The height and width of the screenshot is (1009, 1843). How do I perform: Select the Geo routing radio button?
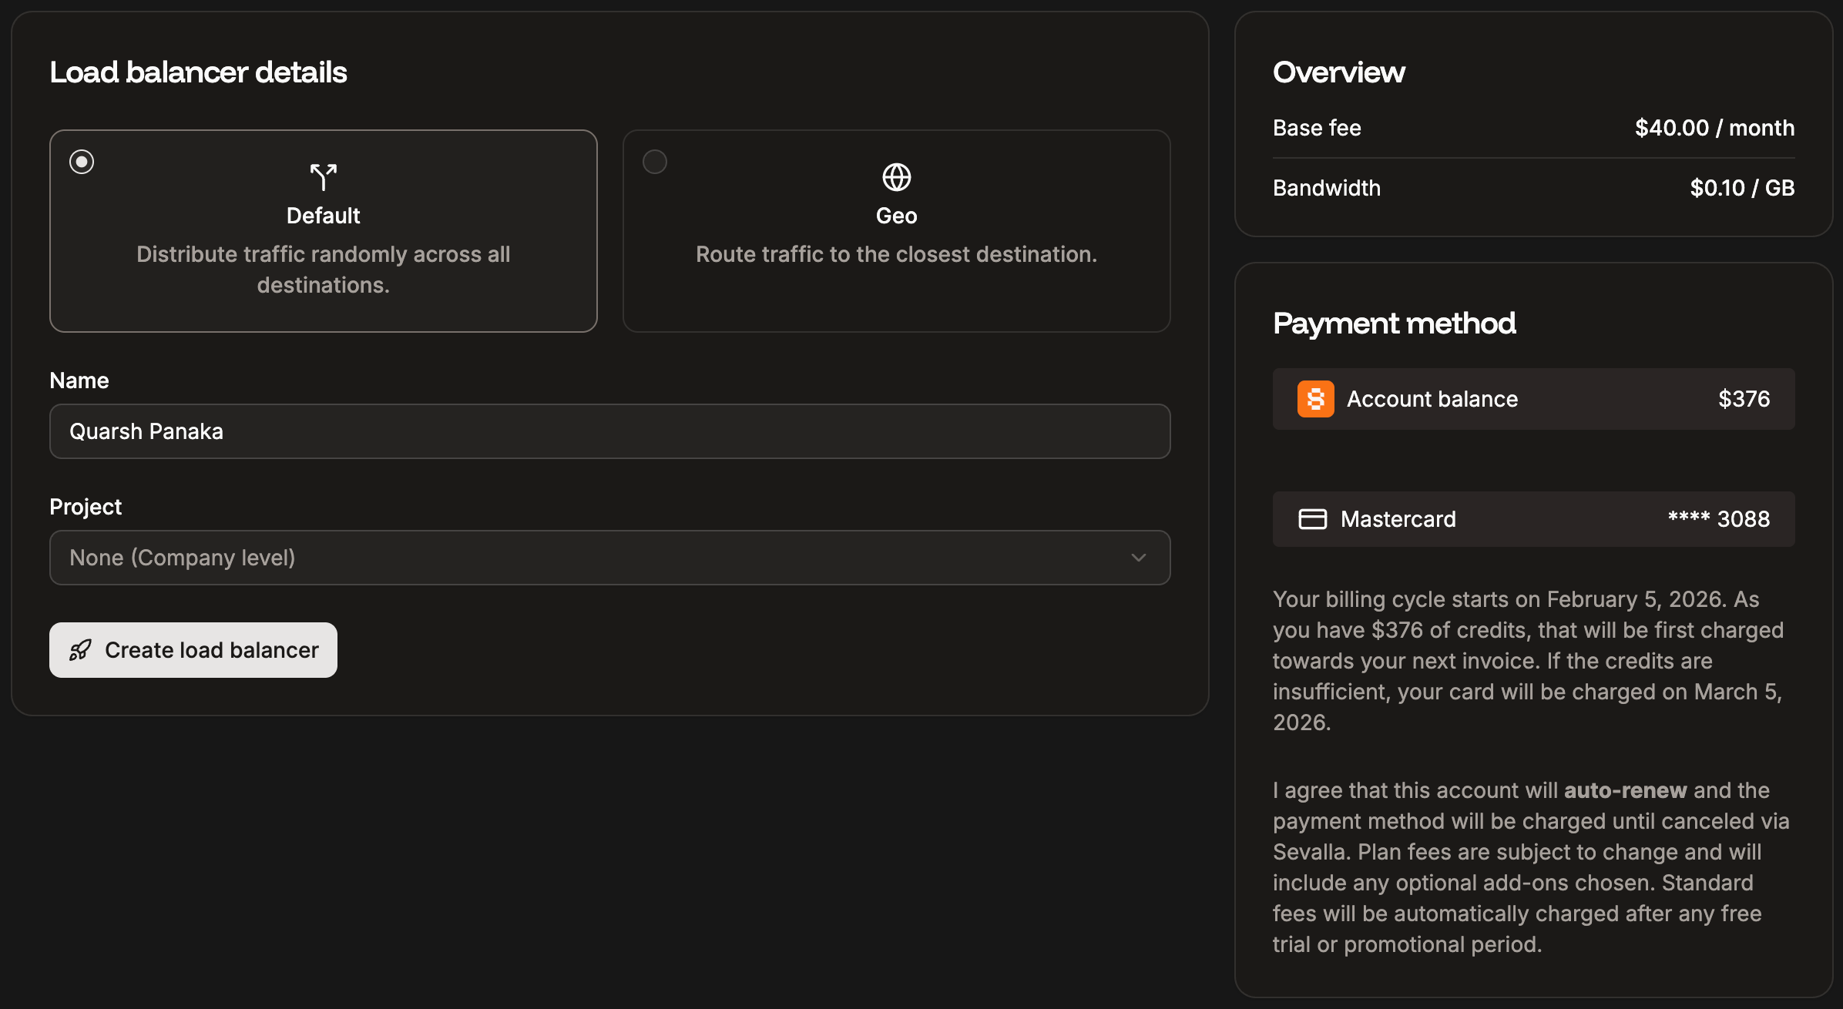pyautogui.click(x=655, y=162)
